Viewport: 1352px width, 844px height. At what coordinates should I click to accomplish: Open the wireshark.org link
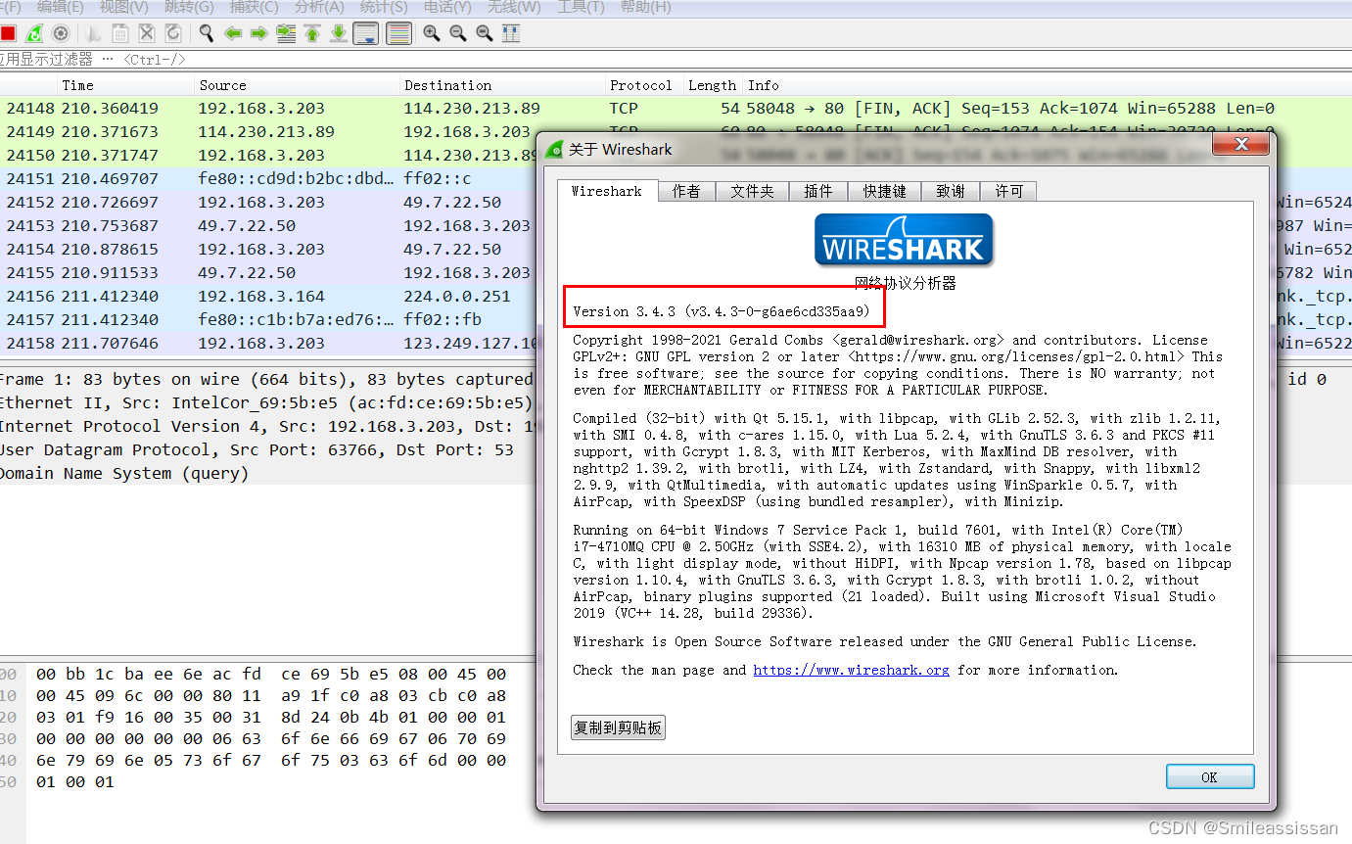point(851,670)
